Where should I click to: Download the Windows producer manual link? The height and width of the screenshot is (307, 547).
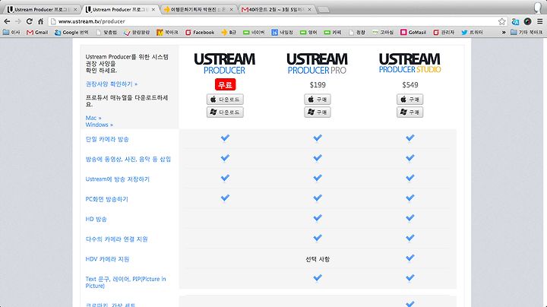99,125
